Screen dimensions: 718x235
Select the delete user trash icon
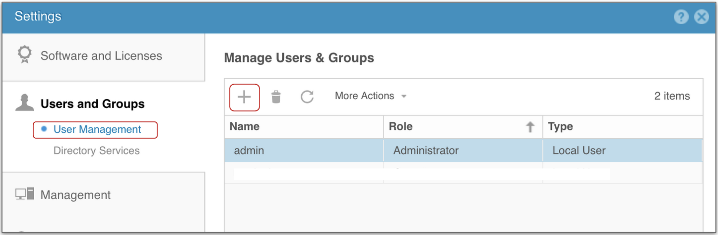(276, 97)
